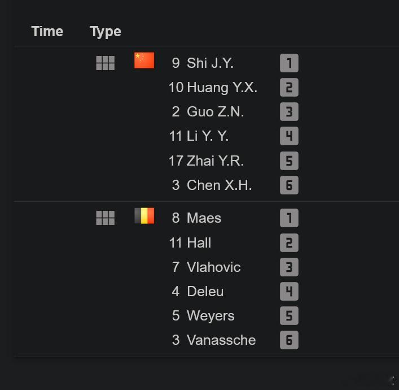Click the China flag icon
The height and width of the screenshot is (390, 399).
(x=144, y=60)
